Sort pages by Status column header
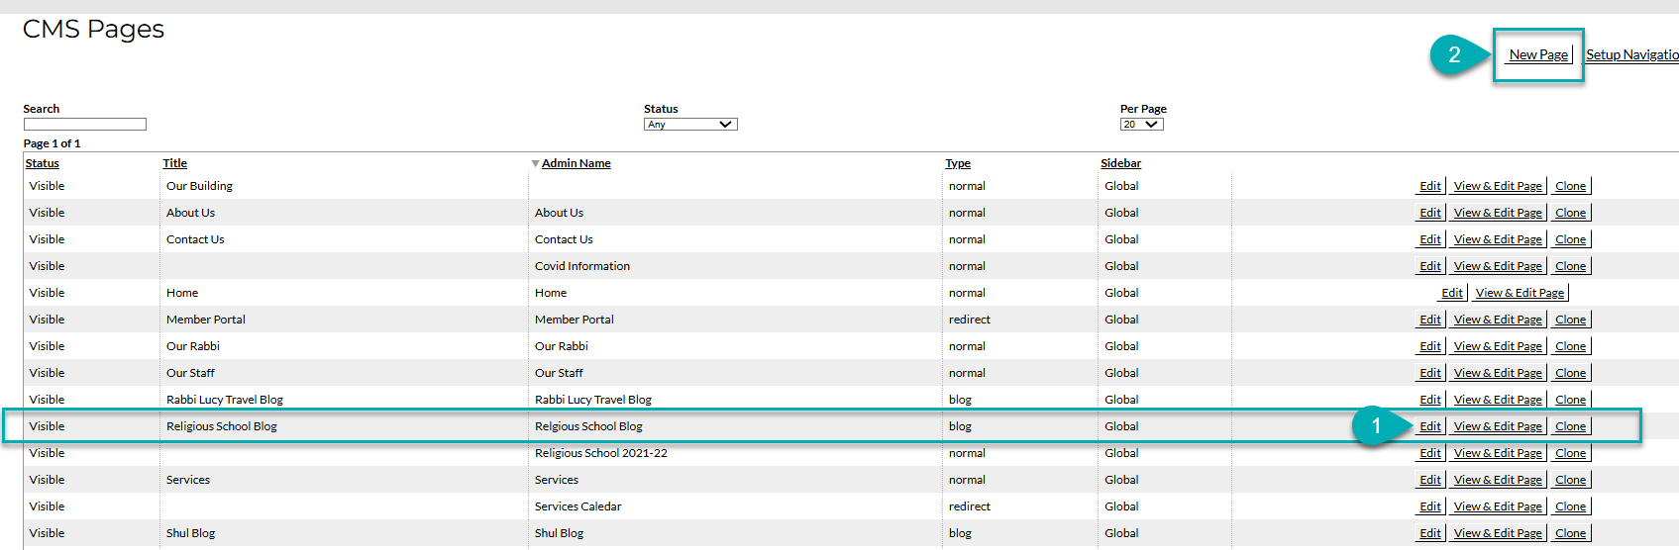 tap(43, 163)
